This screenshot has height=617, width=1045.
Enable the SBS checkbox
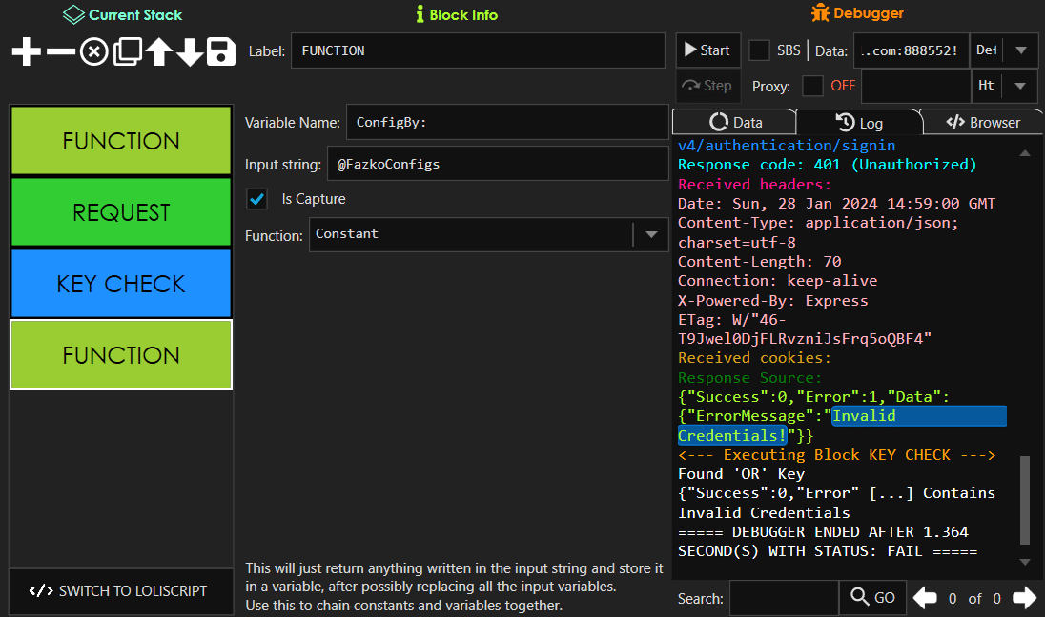coord(758,50)
